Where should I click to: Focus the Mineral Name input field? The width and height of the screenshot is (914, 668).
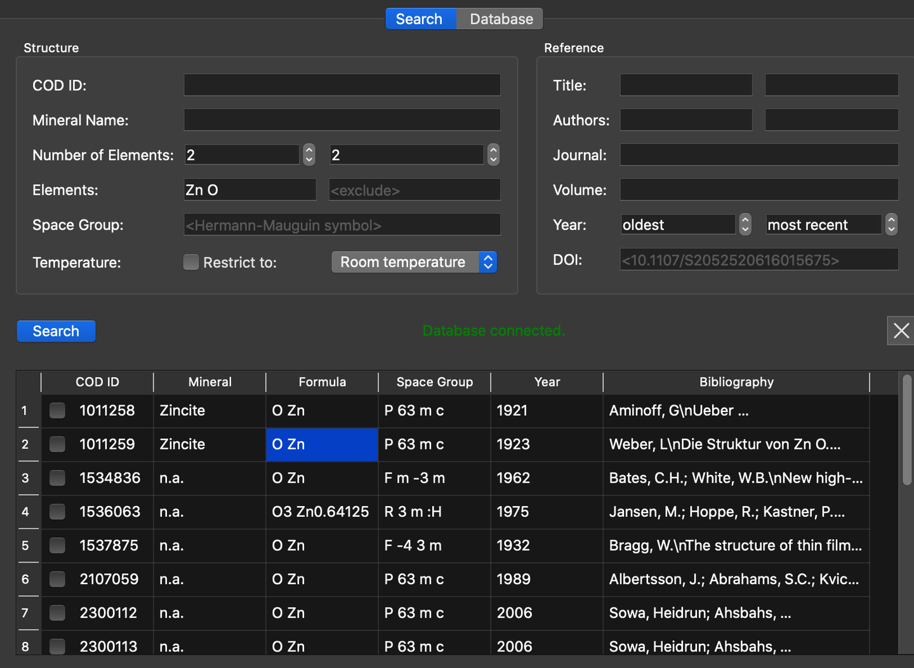coord(342,120)
